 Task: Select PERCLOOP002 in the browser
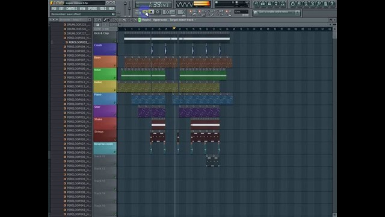point(78,38)
